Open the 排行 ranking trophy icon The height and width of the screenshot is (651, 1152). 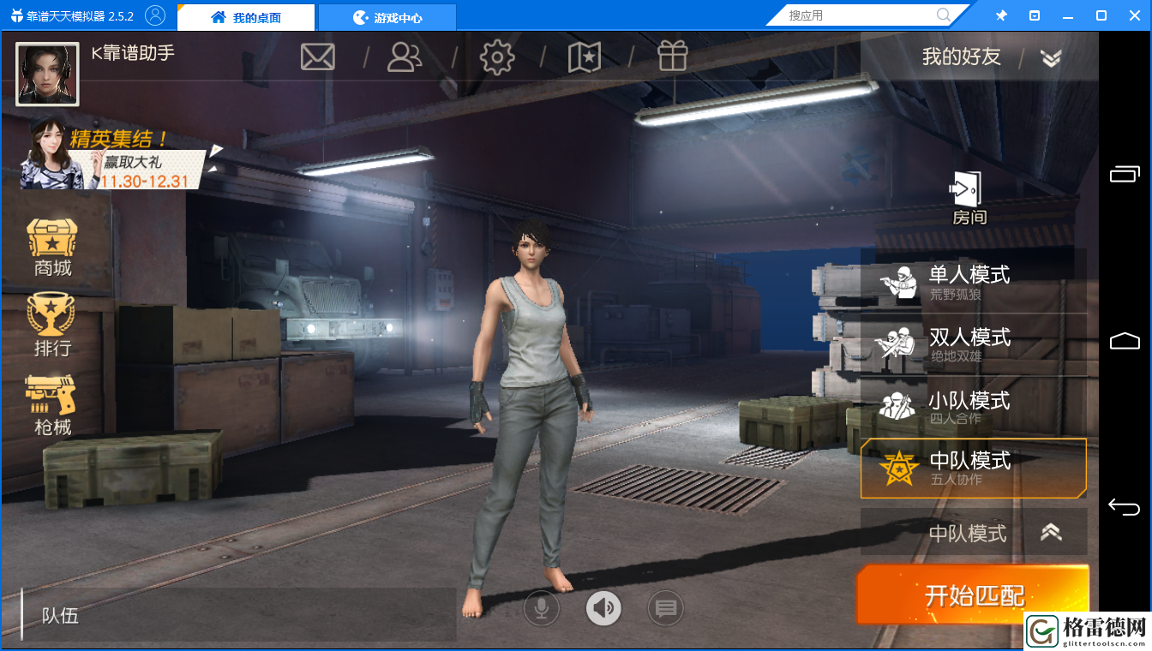pos(52,325)
